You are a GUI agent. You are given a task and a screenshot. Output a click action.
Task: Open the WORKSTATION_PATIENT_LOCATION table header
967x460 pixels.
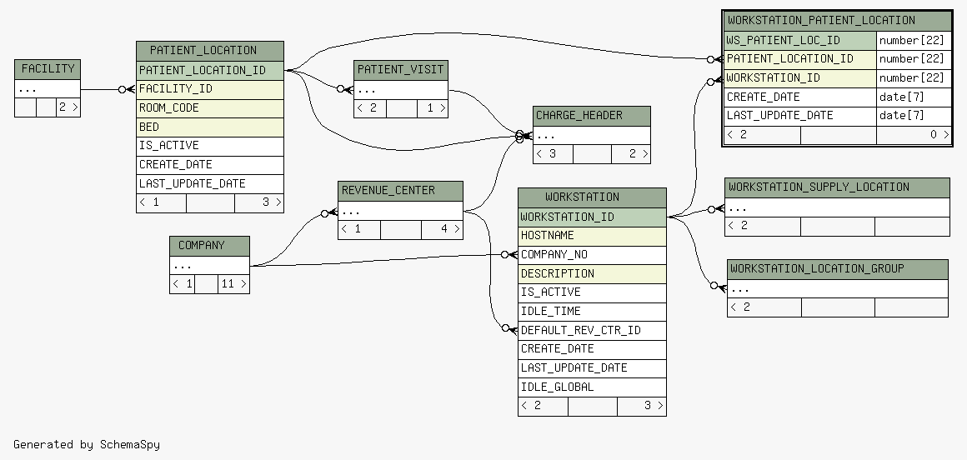point(838,21)
